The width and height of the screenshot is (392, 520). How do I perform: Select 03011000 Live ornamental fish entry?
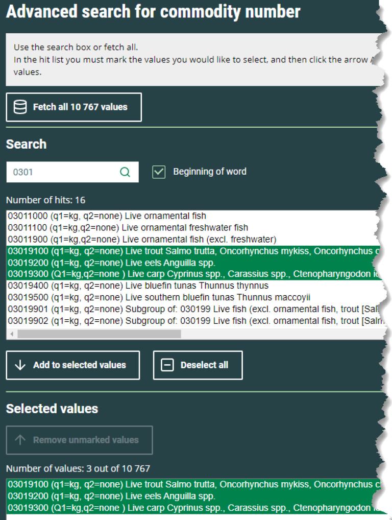point(107,216)
